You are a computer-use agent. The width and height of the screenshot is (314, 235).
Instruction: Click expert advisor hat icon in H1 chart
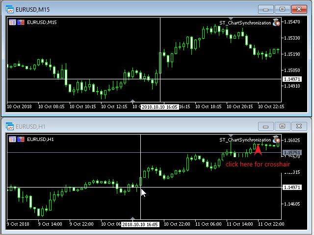coord(277,139)
